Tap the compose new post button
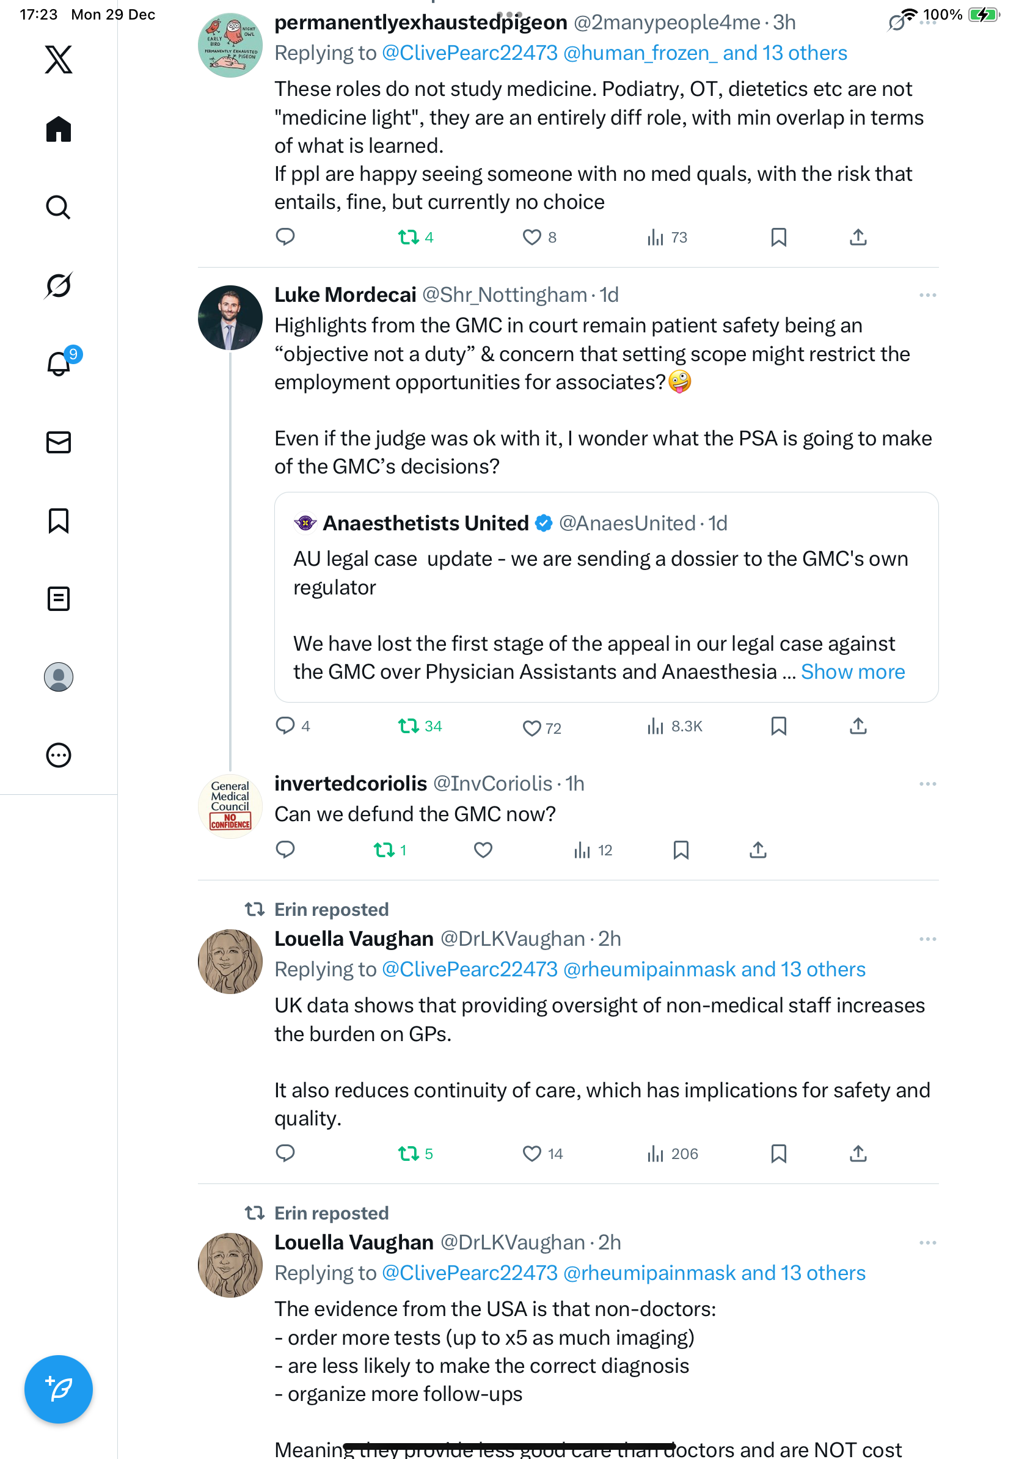Screen dimensions: 1019x1459 point(59,1389)
